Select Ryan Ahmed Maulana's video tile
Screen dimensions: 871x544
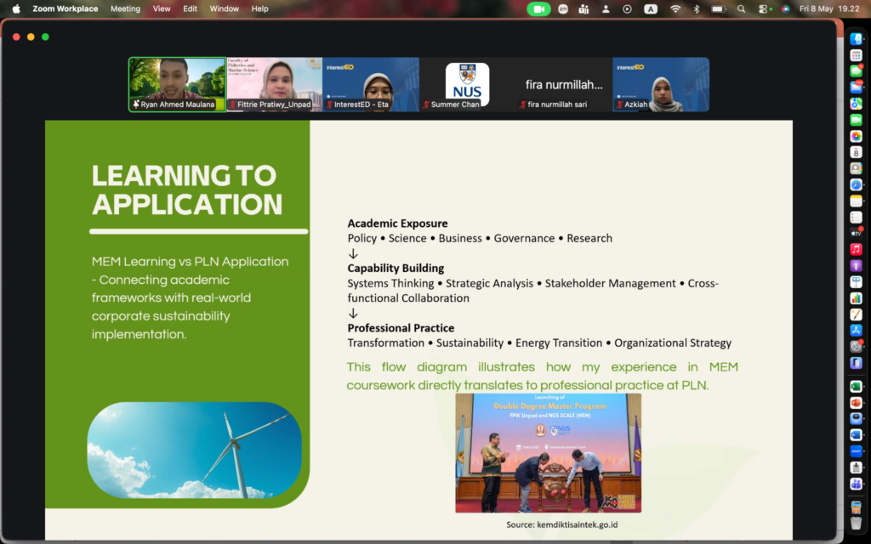[x=177, y=84]
